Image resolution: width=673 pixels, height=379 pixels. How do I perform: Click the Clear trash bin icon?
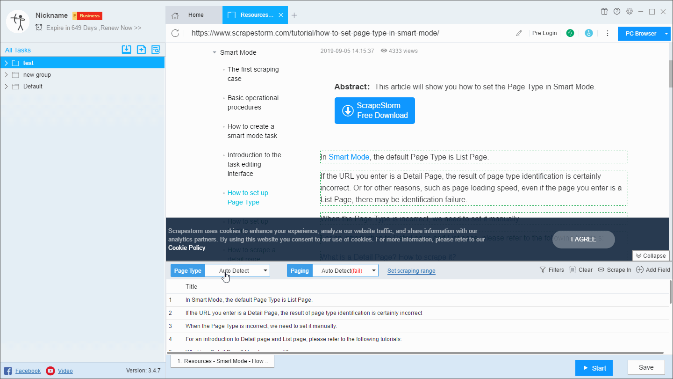click(573, 270)
